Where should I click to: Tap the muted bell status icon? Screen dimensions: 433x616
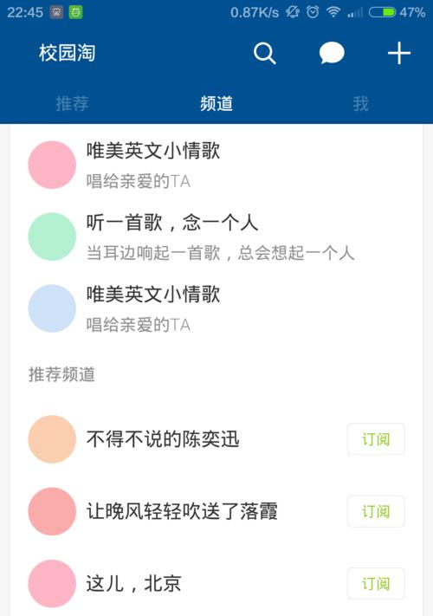[292, 12]
